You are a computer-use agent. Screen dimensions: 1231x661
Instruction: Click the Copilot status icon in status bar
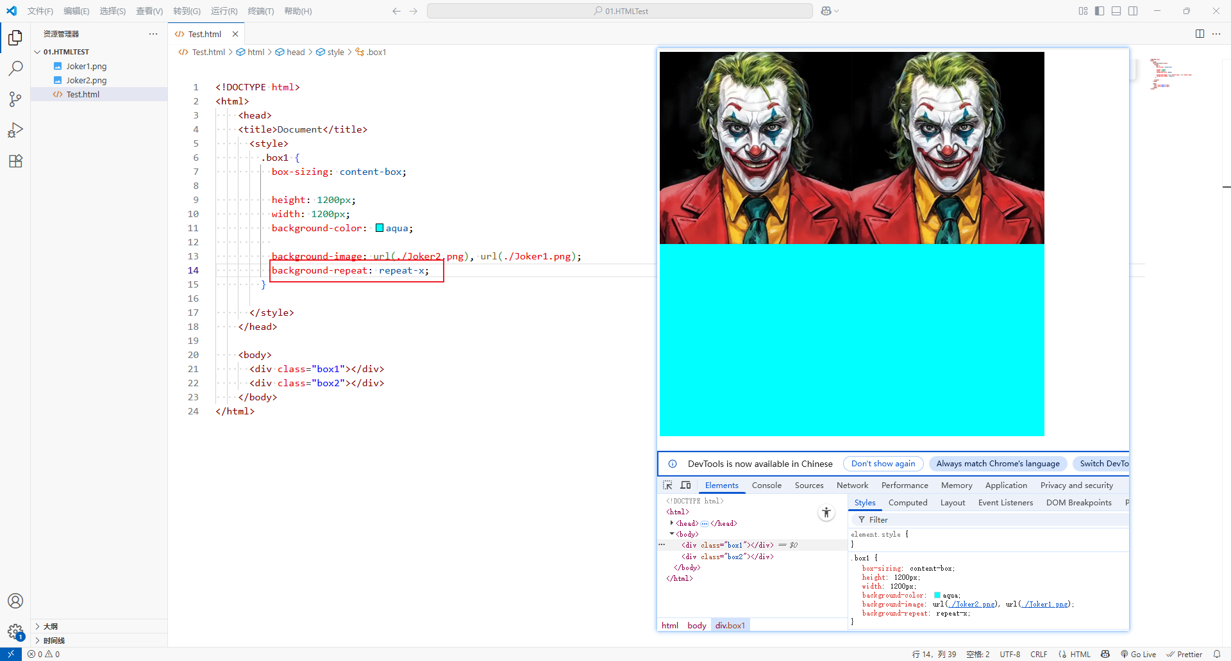[1105, 654]
